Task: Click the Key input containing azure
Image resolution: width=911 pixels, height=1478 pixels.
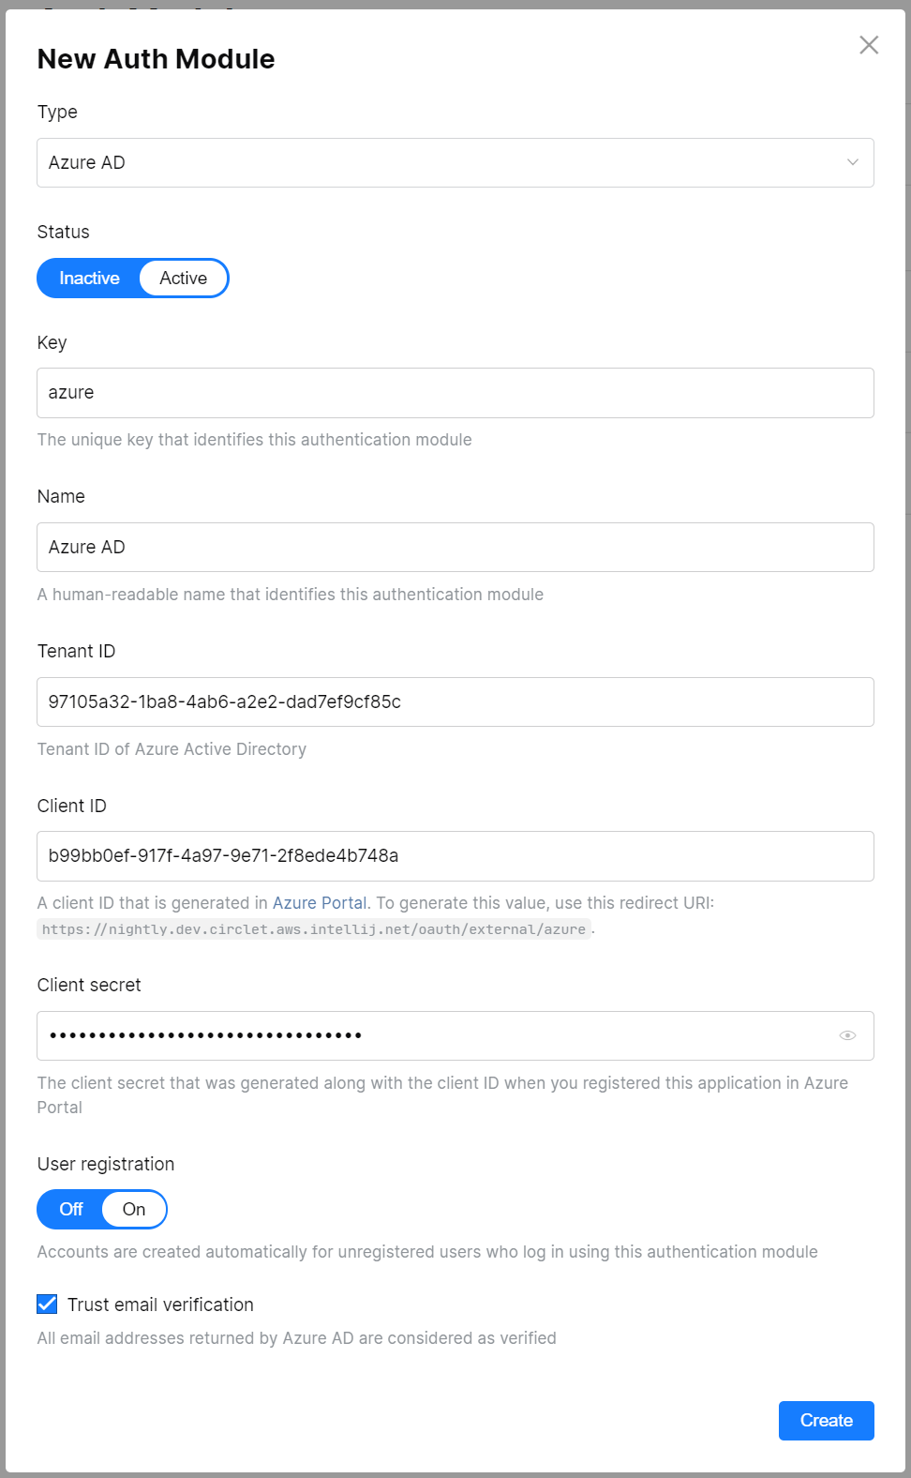Action: (455, 392)
